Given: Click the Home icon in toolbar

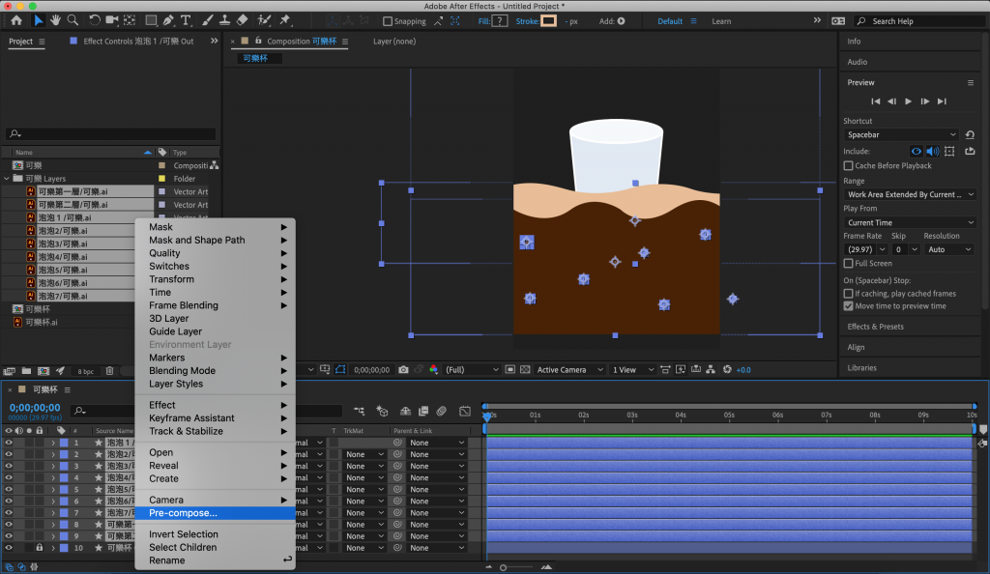Looking at the screenshot, I should (x=16, y=20).
